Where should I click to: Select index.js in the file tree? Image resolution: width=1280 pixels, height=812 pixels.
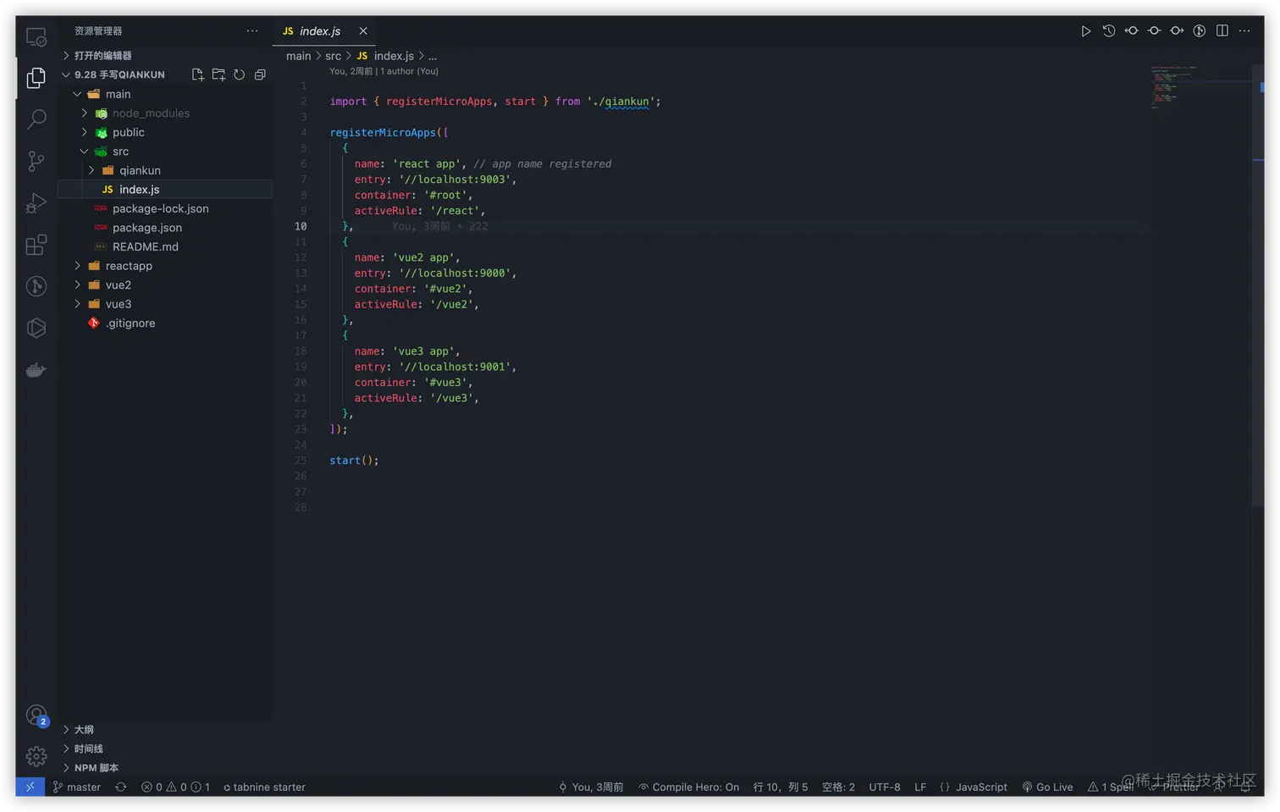click(165, 190)
